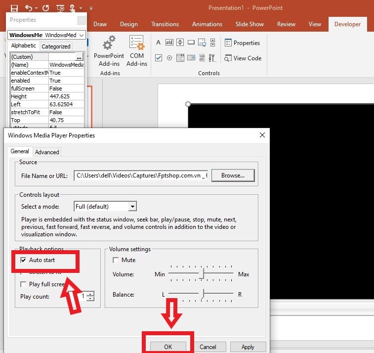
Task: Switch to Advanced tab in Media Player Properties
Action: click(47, 152)
